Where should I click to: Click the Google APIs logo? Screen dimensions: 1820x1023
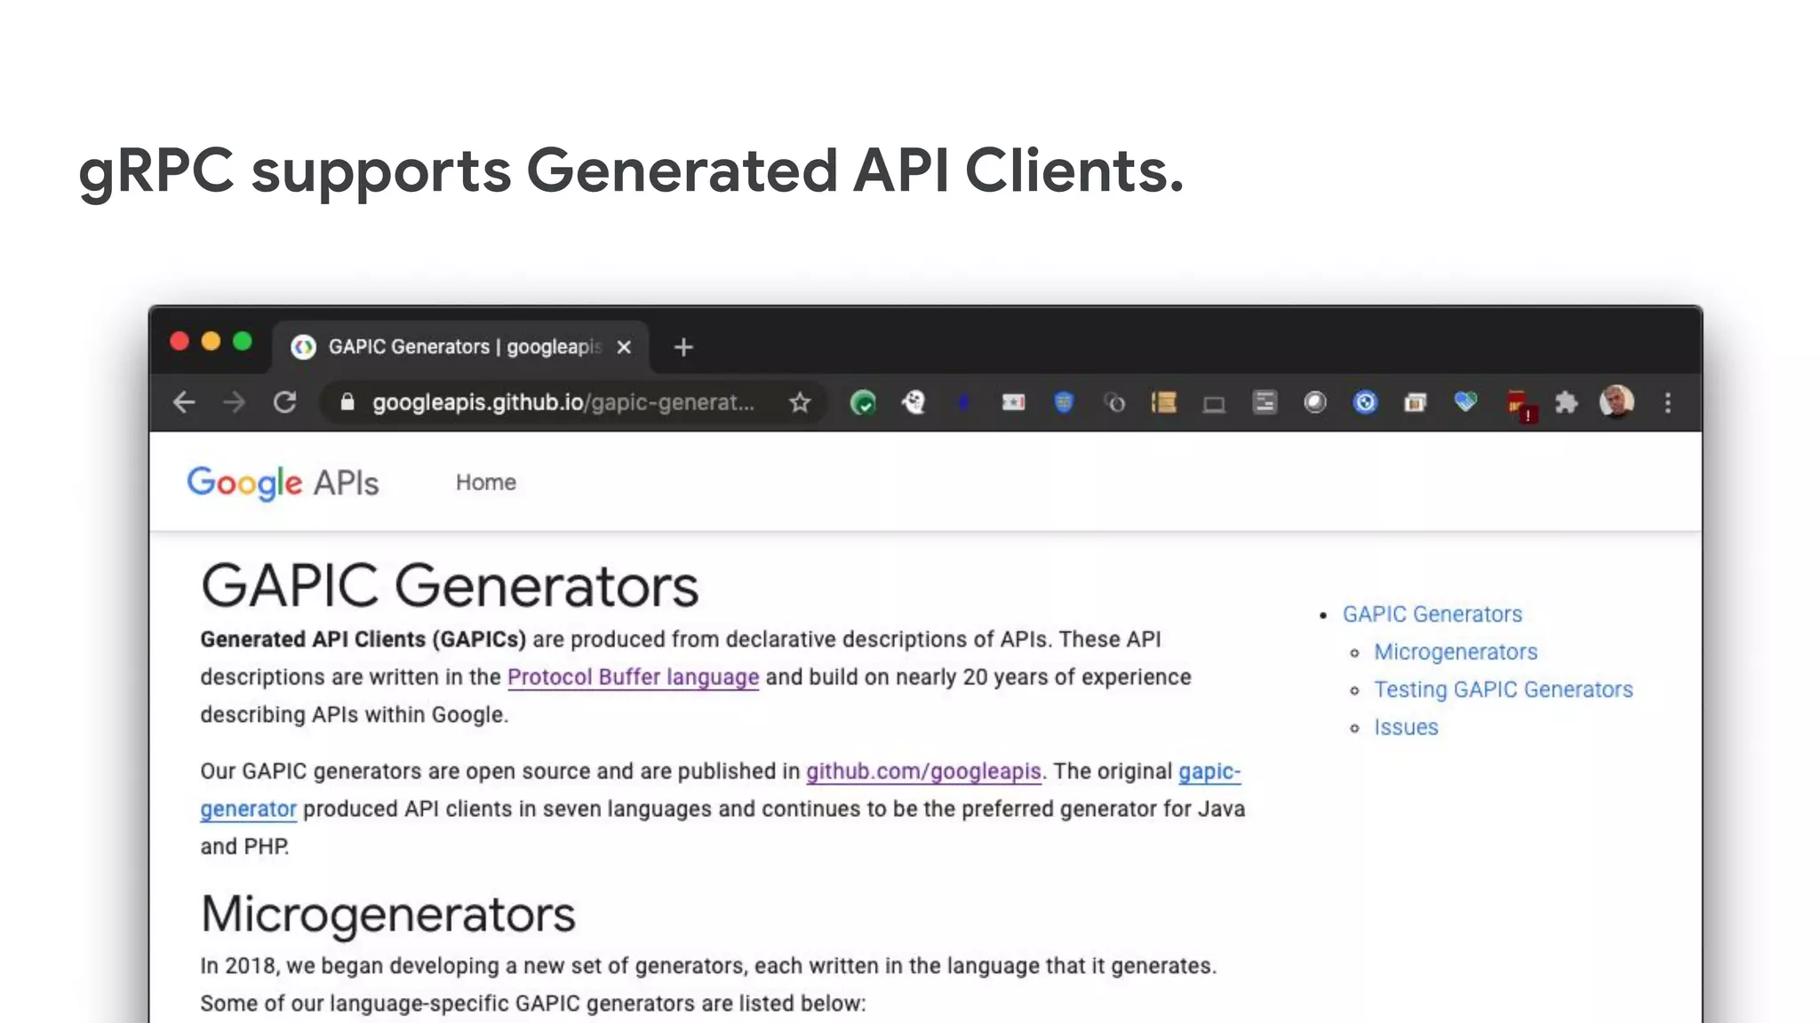coord(283,482)
